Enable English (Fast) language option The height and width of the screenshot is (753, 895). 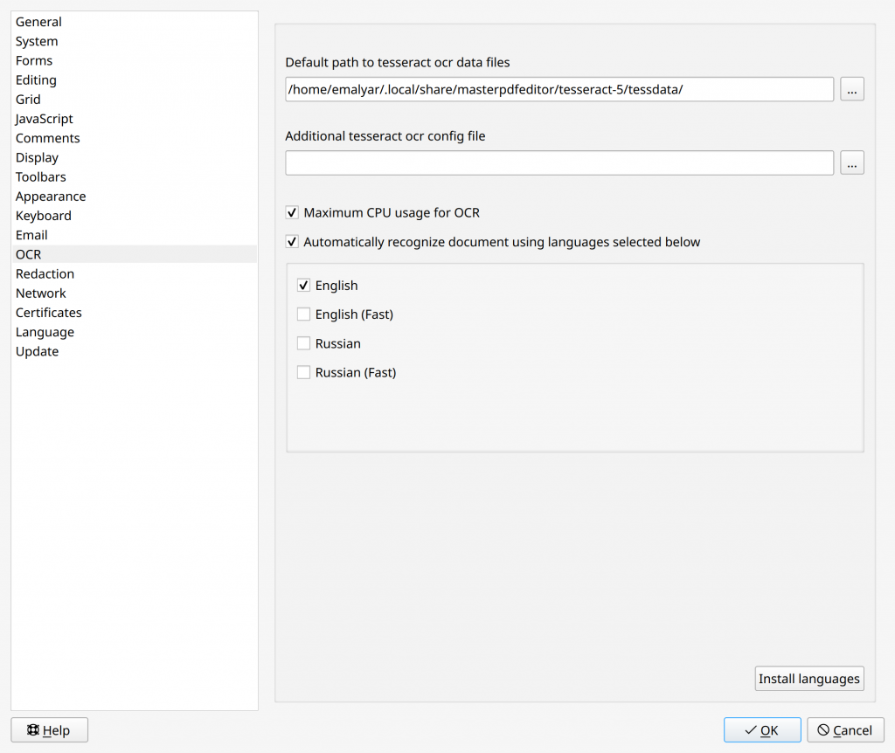(304, 314)
